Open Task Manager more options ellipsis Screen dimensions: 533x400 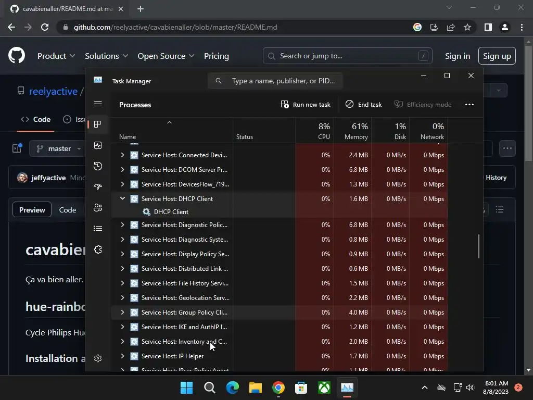pos(469,104)
